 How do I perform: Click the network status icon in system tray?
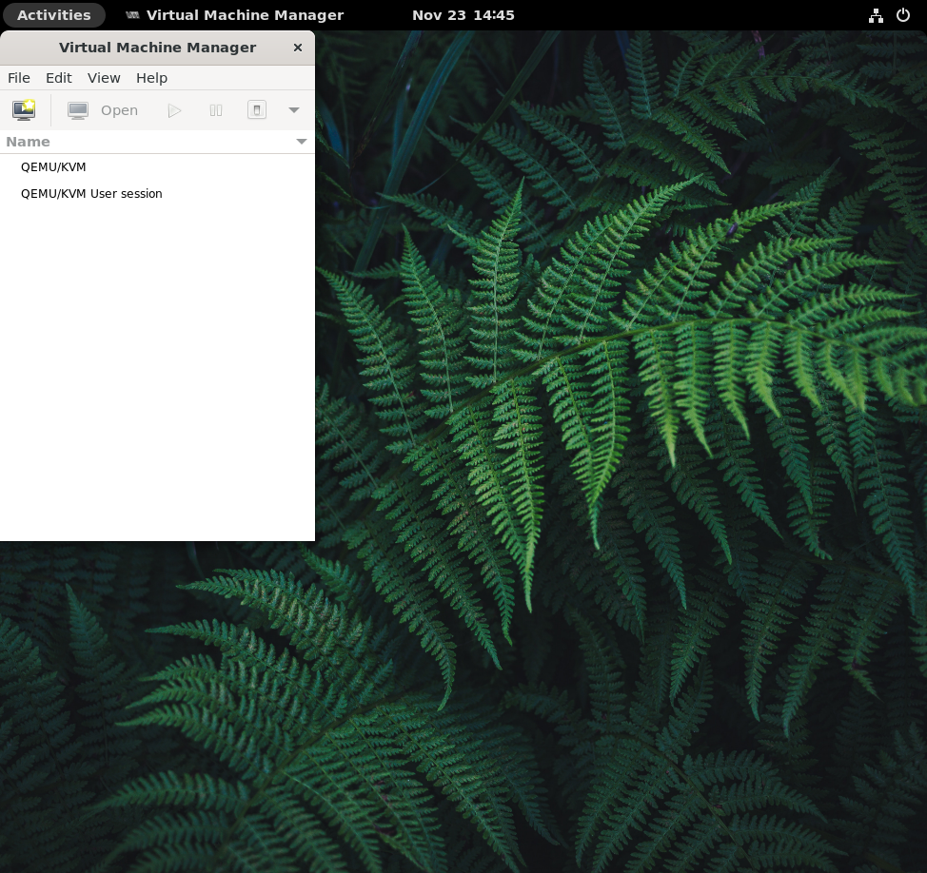pos(876,14)
